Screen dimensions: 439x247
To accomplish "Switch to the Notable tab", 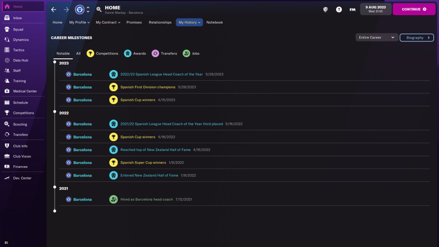I will pyautogui.click(x=63, y=54).
